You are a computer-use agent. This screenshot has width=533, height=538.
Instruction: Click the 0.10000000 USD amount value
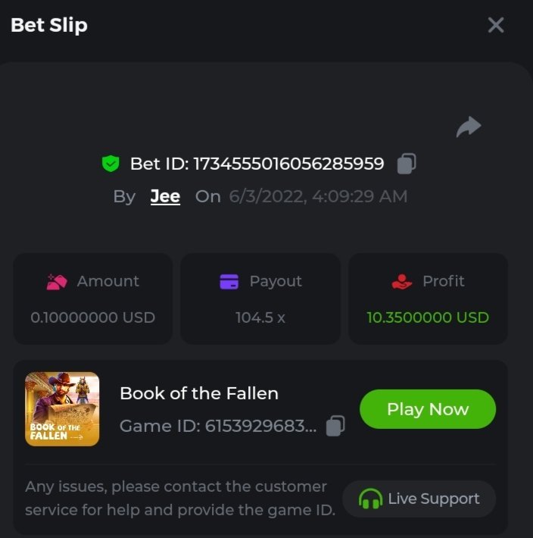pos(93,317)
